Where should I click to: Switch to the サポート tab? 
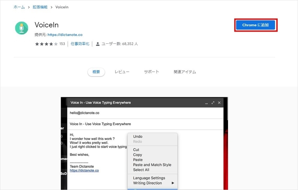pyautogui.click(x=152, y=72)
